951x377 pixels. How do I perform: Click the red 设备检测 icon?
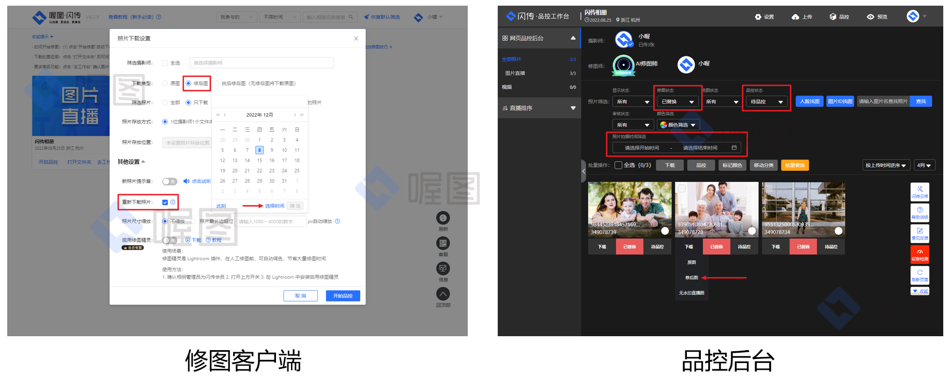point(920,254)
